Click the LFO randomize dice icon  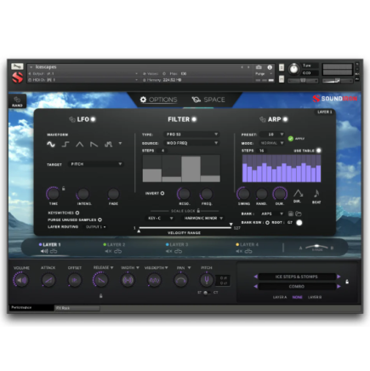pos(72,119)
